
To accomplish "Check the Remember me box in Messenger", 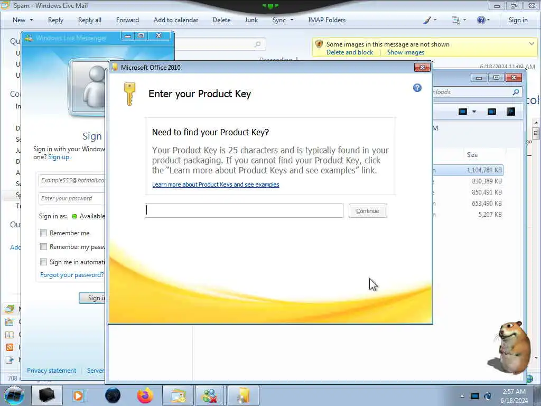I will pos(43,233).
